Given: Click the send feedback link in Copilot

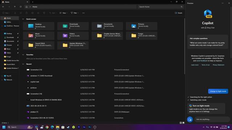Looking at the screenshot, I should tap(202, 61).
